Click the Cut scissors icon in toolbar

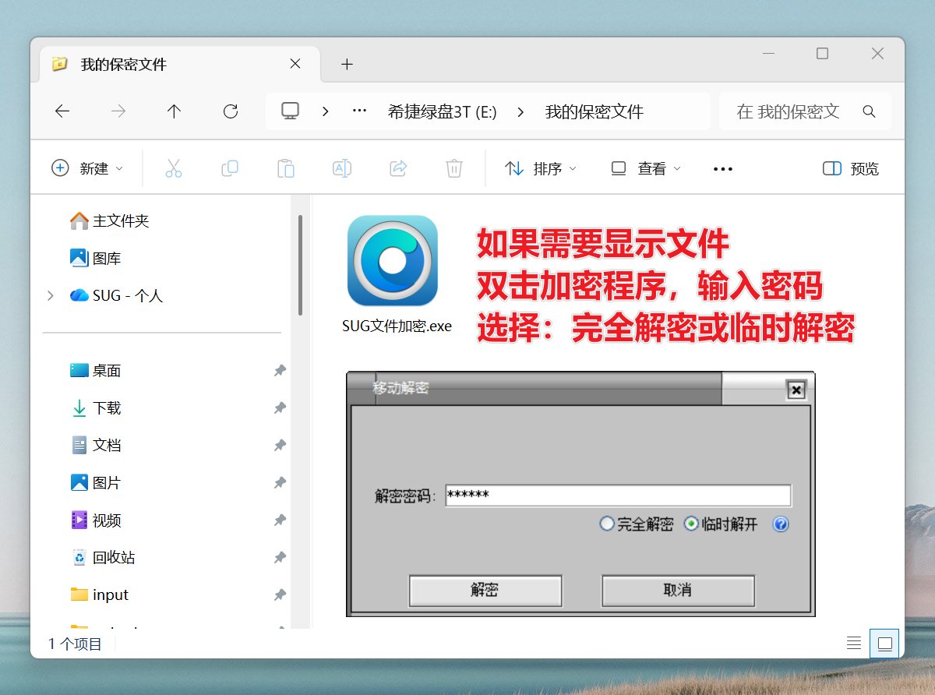pos(173,168)
